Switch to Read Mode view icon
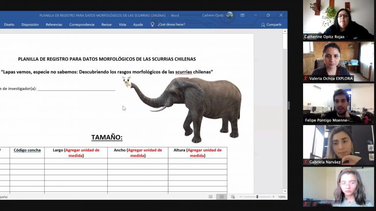The image size is (376, 211). point(211,197)
